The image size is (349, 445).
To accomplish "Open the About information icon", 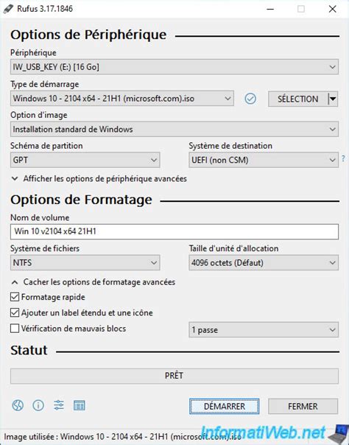I will pyautogui.click(x=38, y=405).
